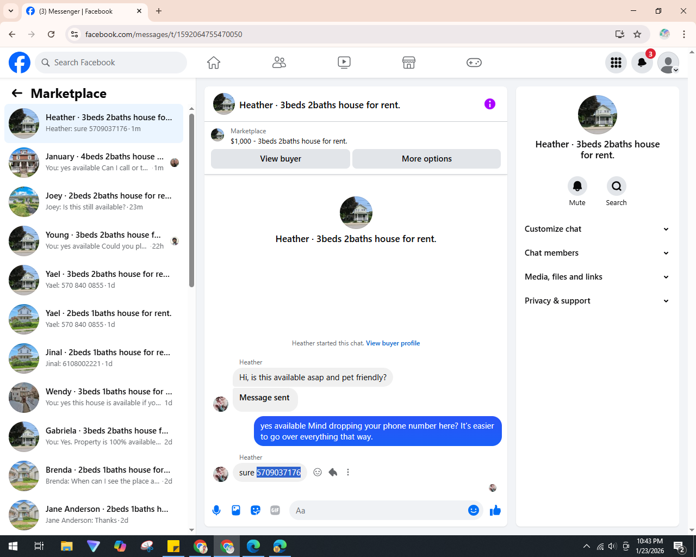Open a new browser tab
696x557 pixels.
pos(159,11)
